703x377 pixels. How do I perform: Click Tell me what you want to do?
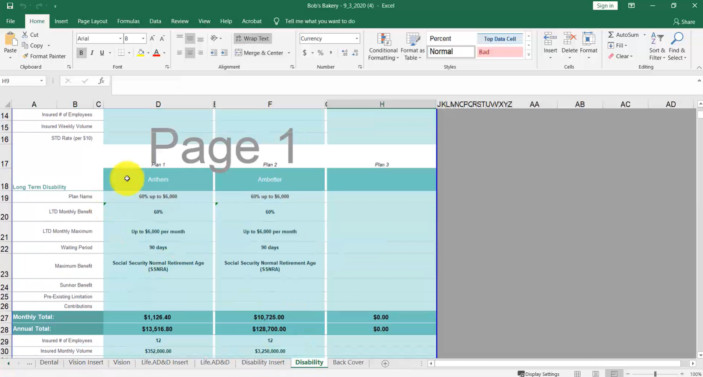tap(320, 21)
